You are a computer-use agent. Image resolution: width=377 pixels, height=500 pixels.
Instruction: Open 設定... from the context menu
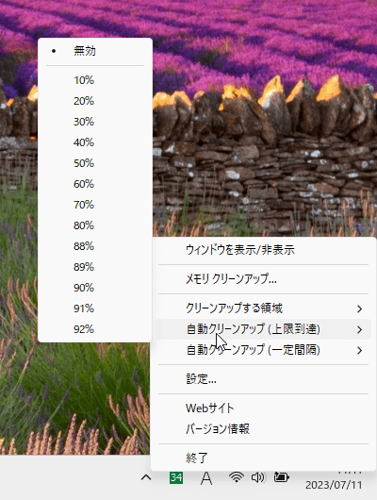point(263,379)
